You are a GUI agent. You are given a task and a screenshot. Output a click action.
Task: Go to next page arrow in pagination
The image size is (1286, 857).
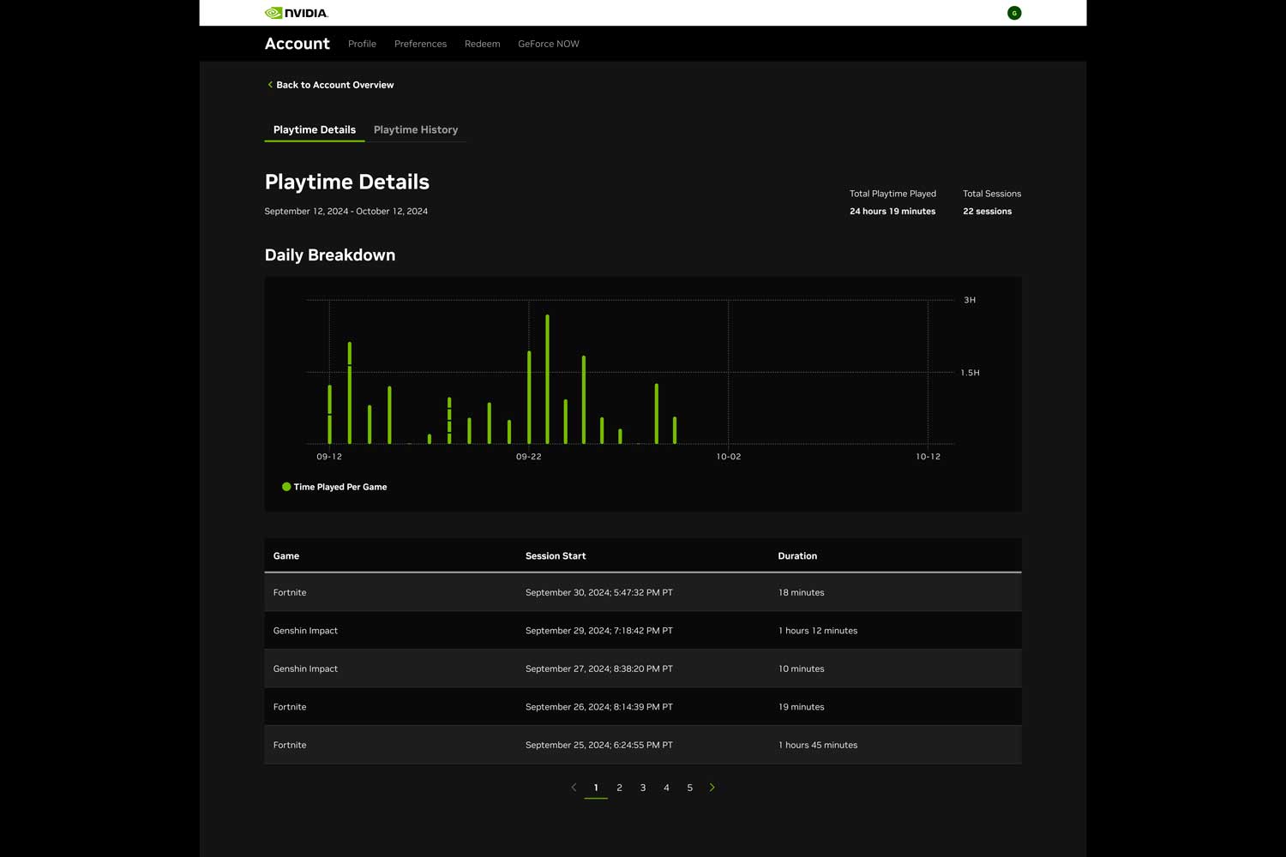[712, 788]
